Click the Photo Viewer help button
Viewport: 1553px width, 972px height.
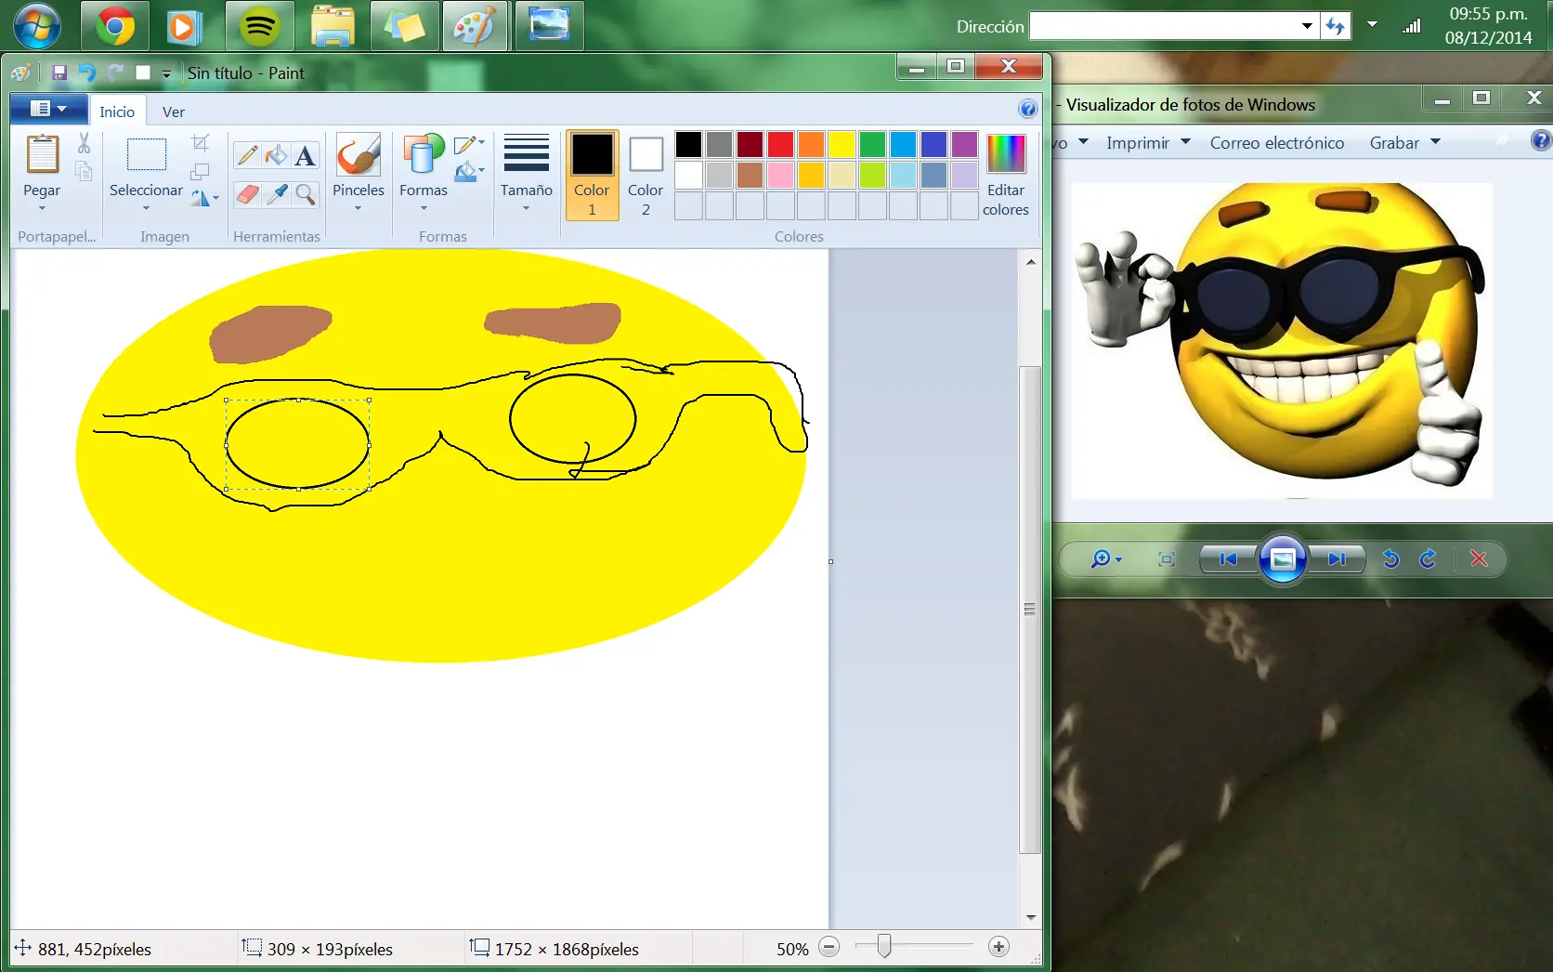[x=1541, y=140]
